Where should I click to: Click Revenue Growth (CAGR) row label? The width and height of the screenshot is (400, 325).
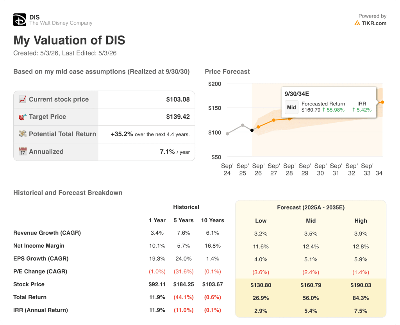click(47, 233)
